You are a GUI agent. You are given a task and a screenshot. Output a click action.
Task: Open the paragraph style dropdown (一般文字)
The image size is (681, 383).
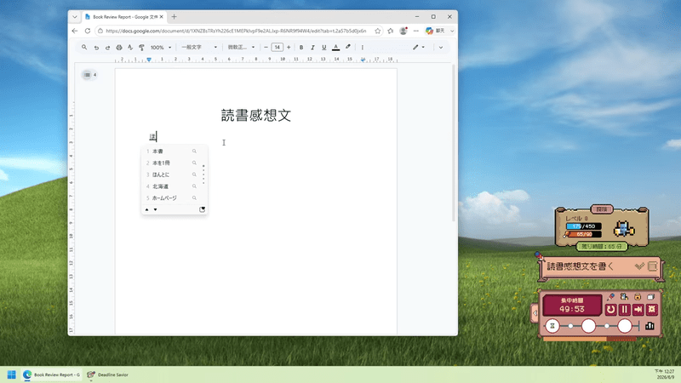[199, 48]
